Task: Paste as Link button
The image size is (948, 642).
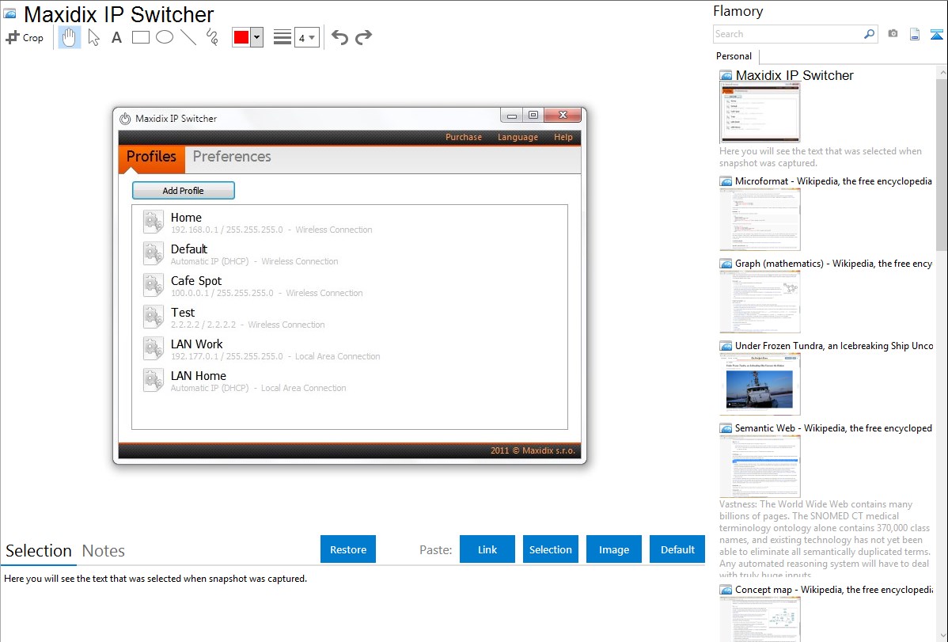Action: [x=487, y=549]
